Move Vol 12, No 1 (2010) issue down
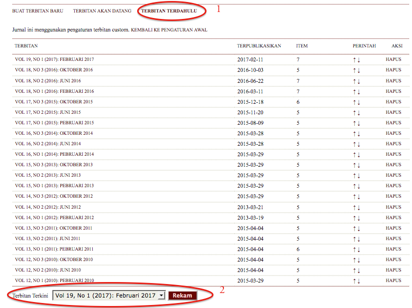412x308 pixels. [x=359, y=281]
